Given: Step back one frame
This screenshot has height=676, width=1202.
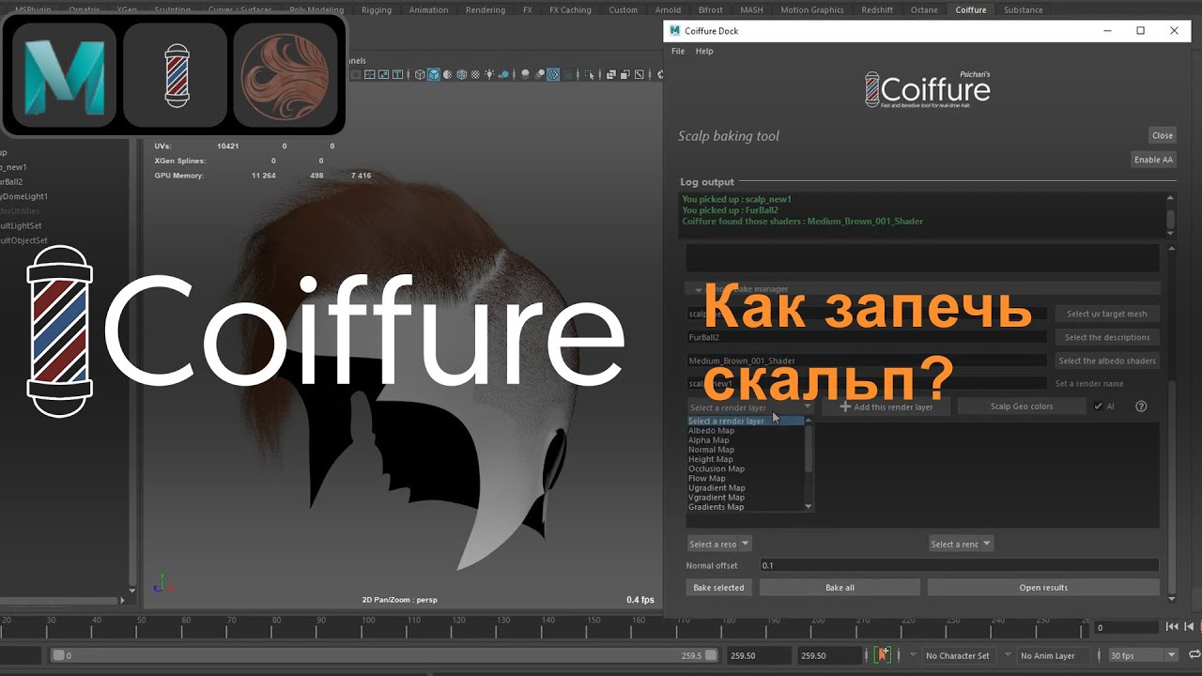Looking at the screenshot, I should [1189, 626].
